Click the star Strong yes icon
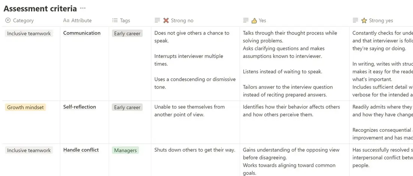 tap(364, 20)
